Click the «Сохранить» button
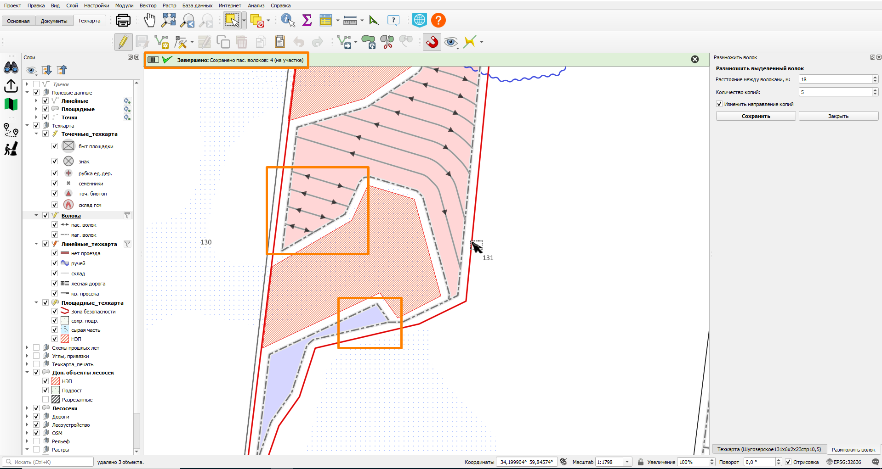The width and height of the screenshot is (882, 469). pyautogui.click(x=756, y=116)
